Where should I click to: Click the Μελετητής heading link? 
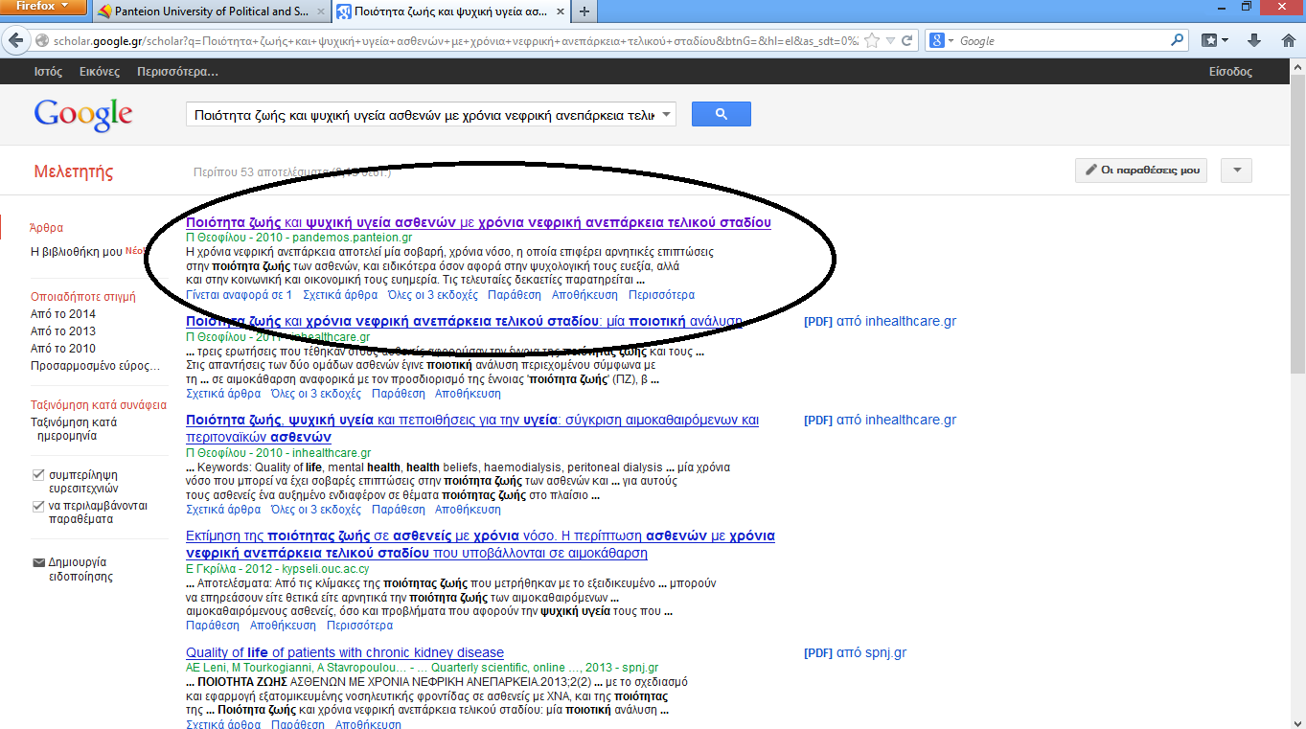(73, 172)
